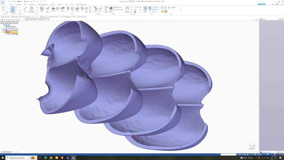Select the Extrude tool in Solids group
Screen dimensions: 284x160
pyautogui.click(x=53, y=9)
